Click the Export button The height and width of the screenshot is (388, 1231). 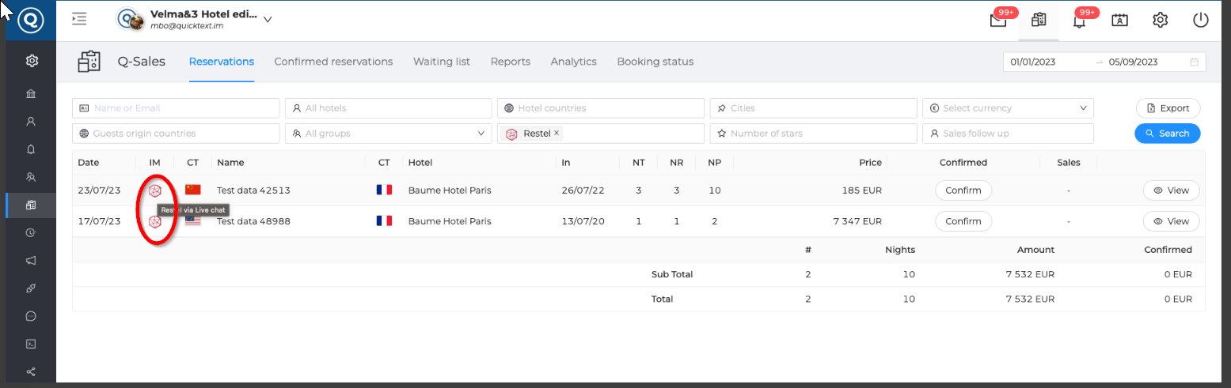[1168, 108]
